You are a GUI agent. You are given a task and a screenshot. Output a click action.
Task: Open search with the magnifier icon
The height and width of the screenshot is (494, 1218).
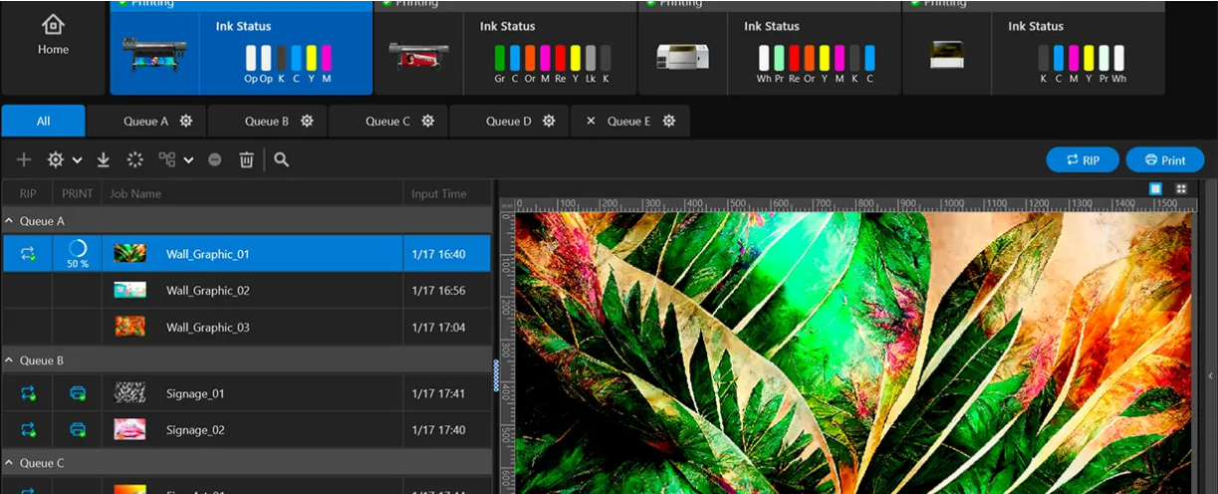point(282,159)
